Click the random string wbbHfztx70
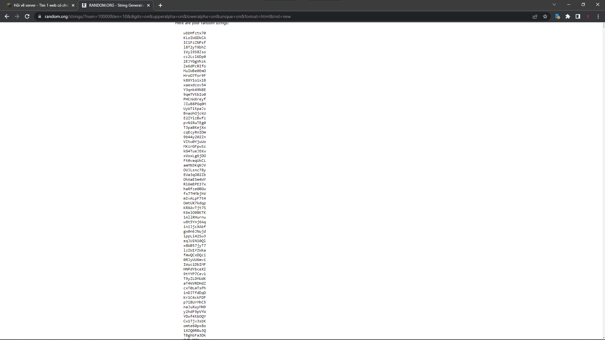Image resolution: width=605 pixels, height=340 pixels. [x=194, y=33]
